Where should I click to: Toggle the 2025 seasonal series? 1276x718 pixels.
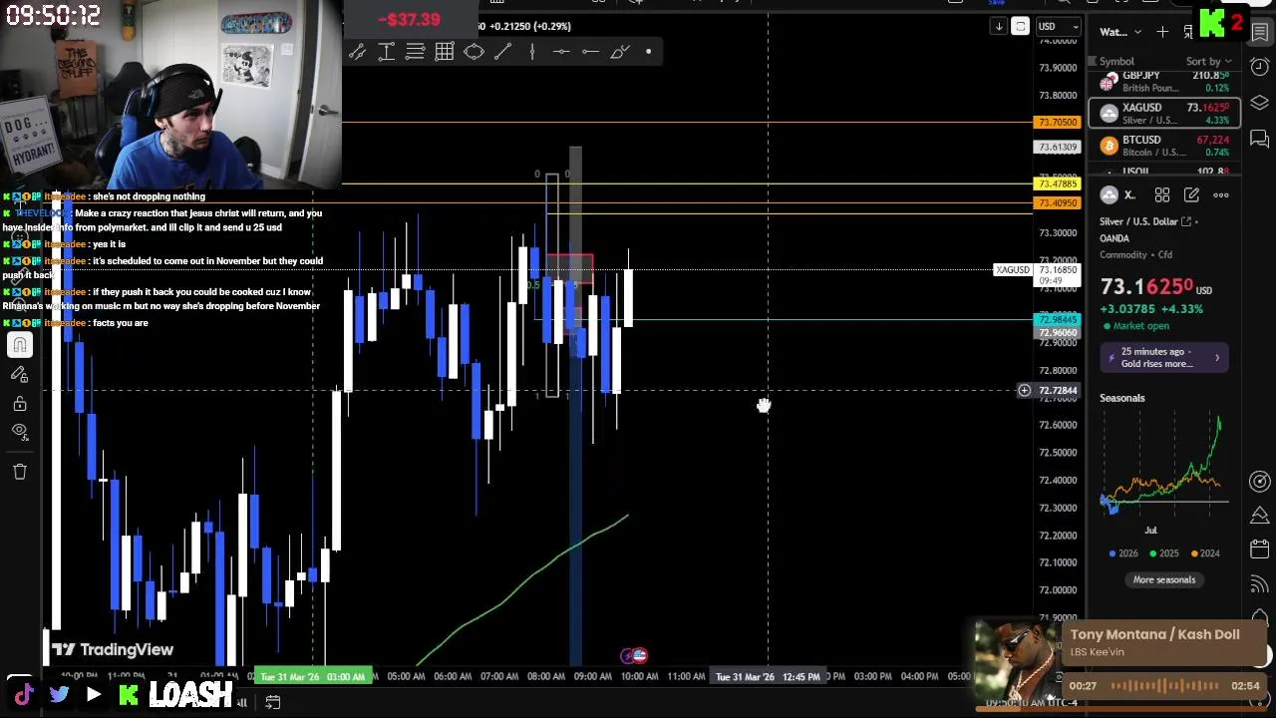pos(1163,553)
